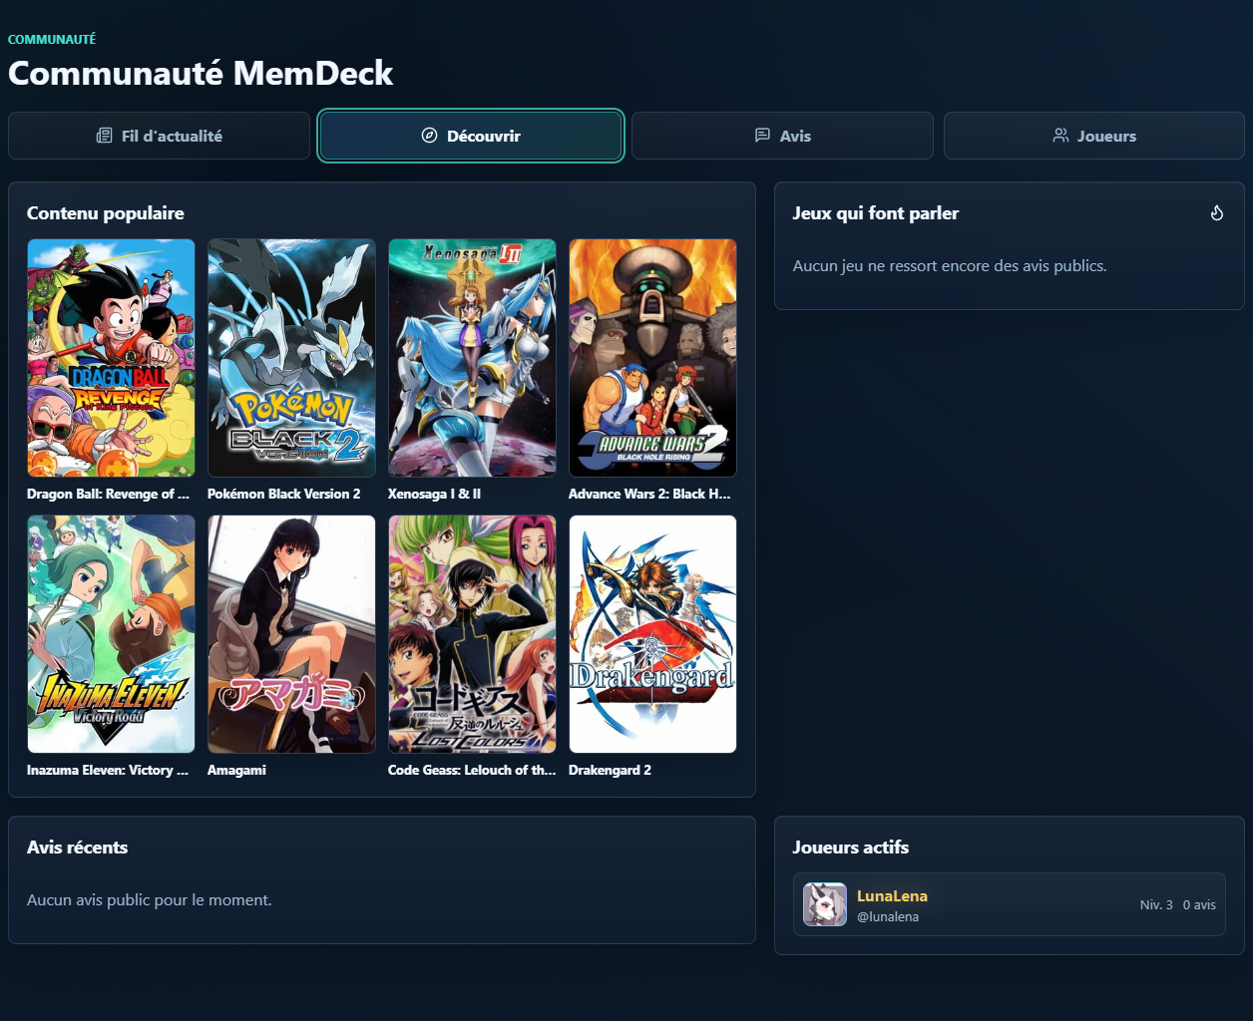Click the @lunalena handle
Viewport: 1253px width, 1021px height.
coord(888,916)
